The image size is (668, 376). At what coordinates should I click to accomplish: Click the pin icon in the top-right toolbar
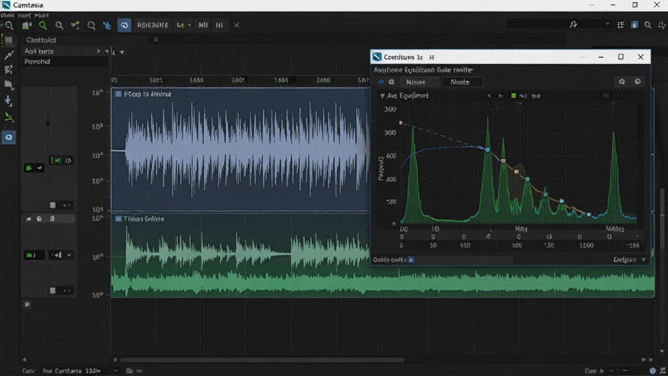coord(573,25)
